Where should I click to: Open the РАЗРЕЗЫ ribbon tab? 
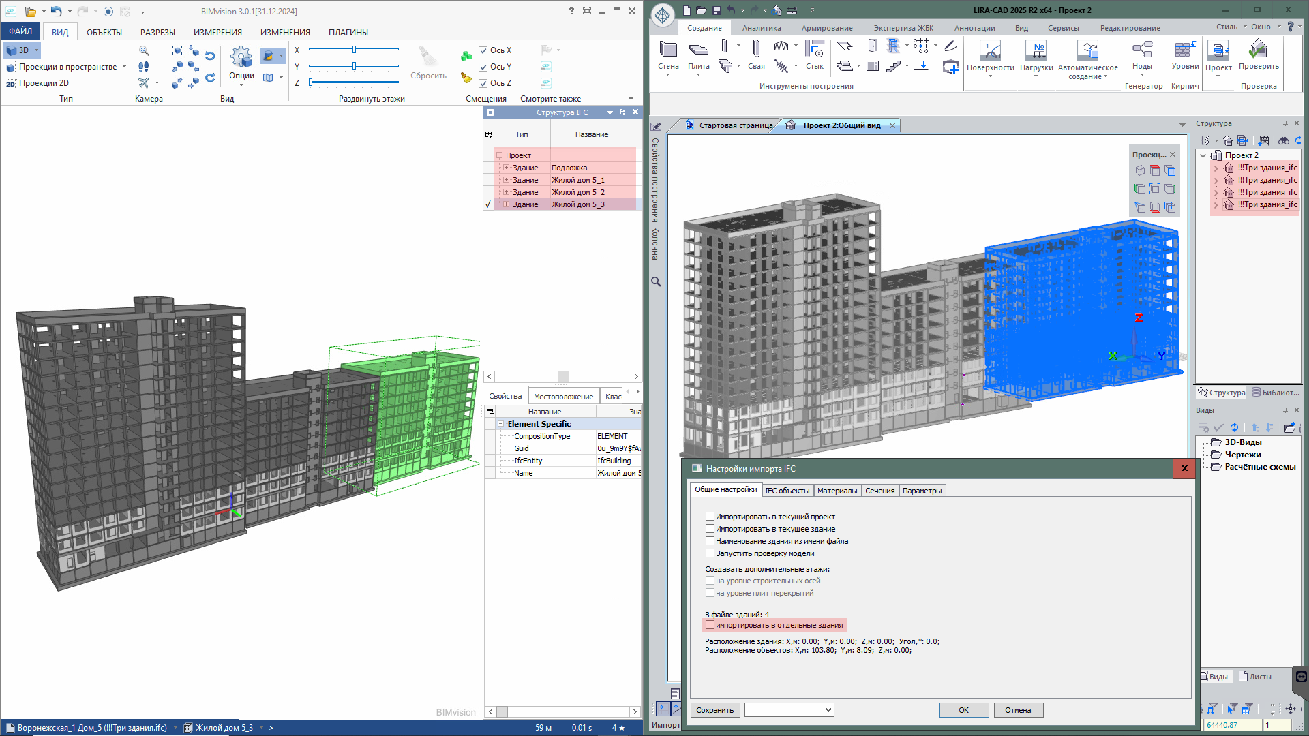click(x=157, y=32)
